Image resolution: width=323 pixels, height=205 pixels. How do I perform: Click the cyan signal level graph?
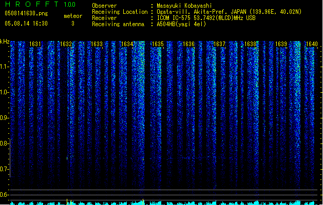coord(164,203)
